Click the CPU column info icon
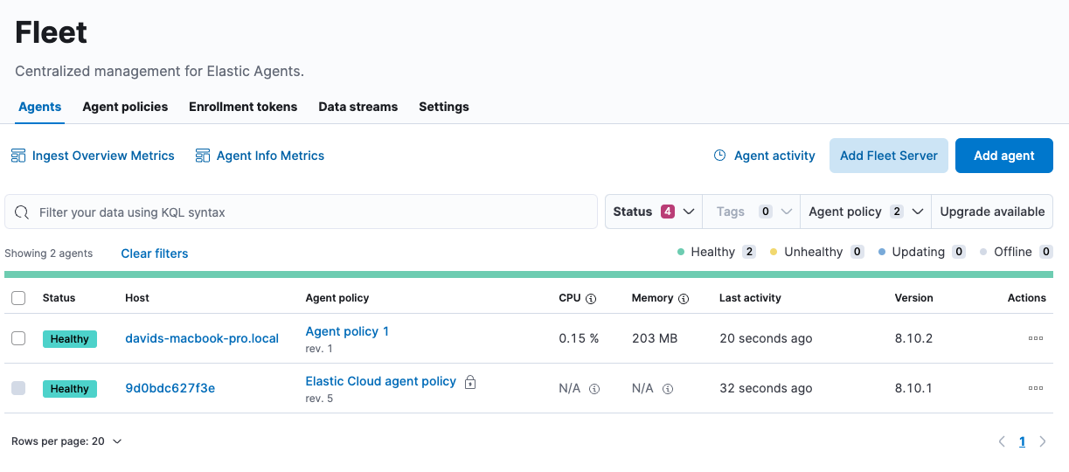 point(591,298)
